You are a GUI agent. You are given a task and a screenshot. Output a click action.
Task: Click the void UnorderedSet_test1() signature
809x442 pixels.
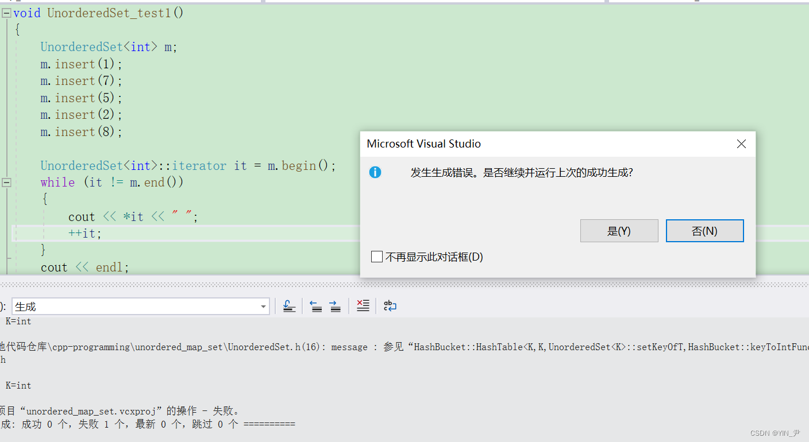click(98, 13)
